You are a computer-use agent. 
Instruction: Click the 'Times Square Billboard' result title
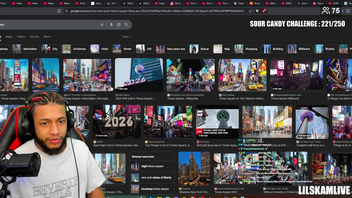pos(285,98)
